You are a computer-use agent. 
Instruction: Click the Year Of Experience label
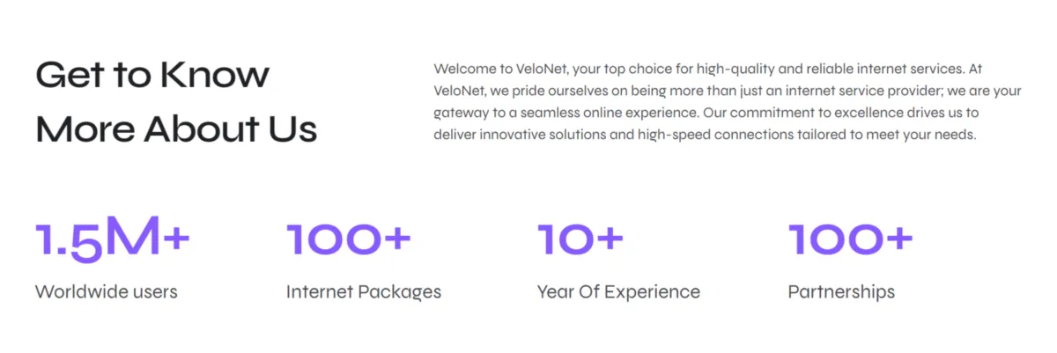coord(618,292)
